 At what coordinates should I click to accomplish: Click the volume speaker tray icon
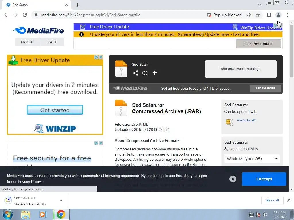265,215
